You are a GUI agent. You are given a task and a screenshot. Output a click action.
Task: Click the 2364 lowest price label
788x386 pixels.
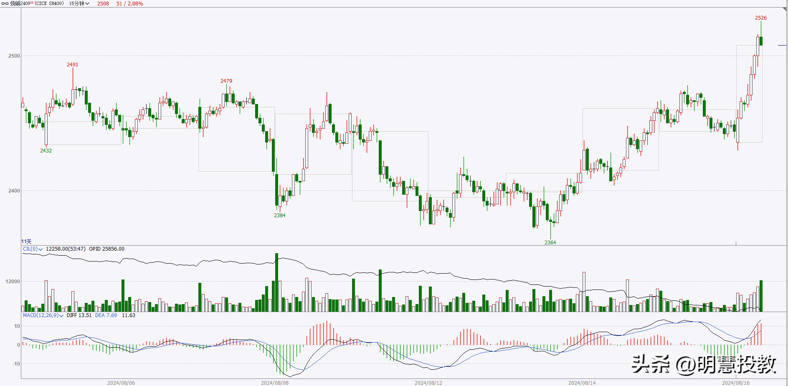coord(550,243)
